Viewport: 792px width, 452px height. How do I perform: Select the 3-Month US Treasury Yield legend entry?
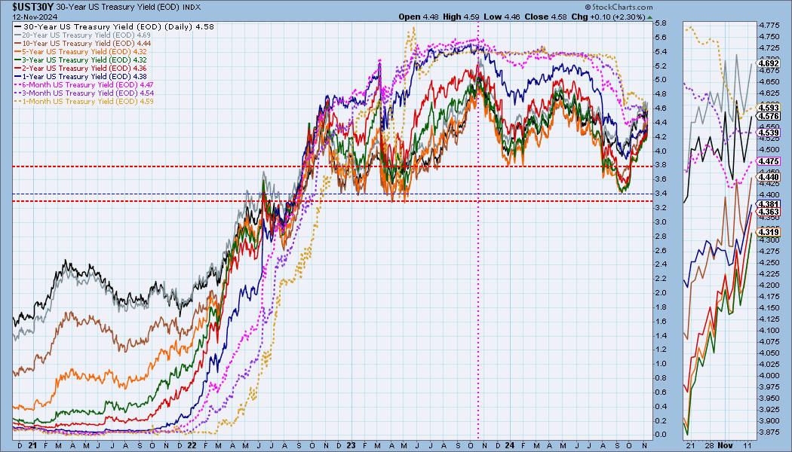[x=84, y=93]
